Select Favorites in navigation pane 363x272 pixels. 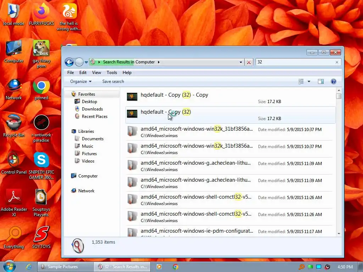(x=86, y=94)
